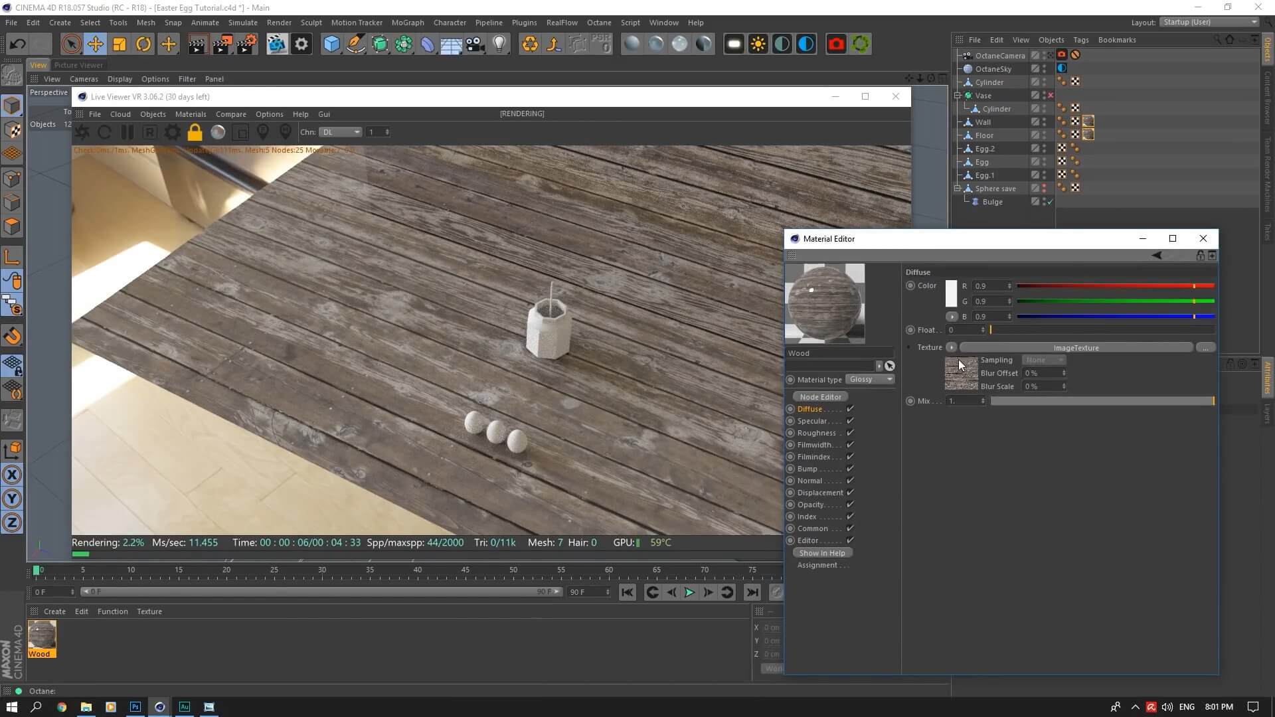Viewport: 1275px width, 717px height.
Task: Click the lock resolution padlock in Live Viewer
Action: (194, 131)
